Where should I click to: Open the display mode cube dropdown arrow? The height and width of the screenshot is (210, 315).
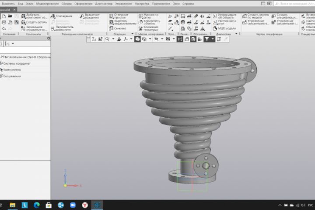[x=150, y=39]
